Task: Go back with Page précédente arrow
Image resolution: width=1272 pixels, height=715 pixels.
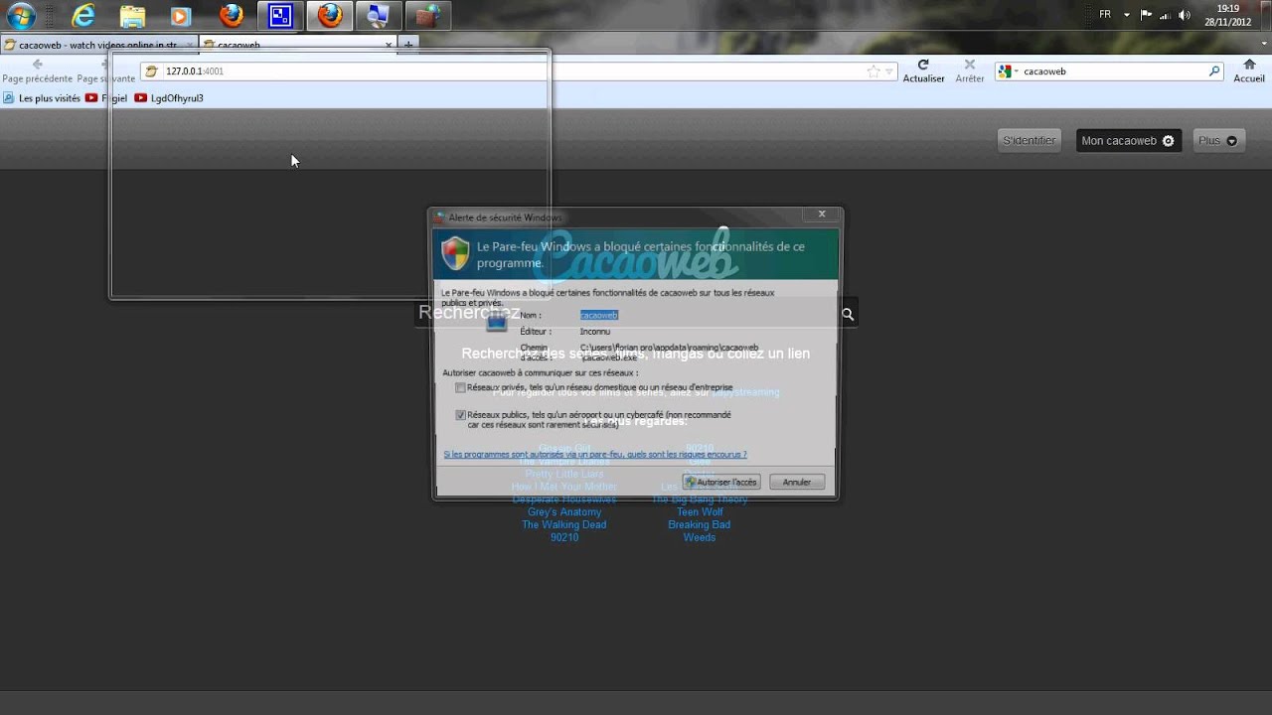Action: [x=37, y=65]
